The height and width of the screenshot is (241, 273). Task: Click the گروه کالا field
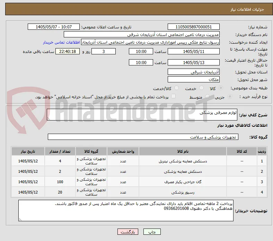(x=143, y=137)
